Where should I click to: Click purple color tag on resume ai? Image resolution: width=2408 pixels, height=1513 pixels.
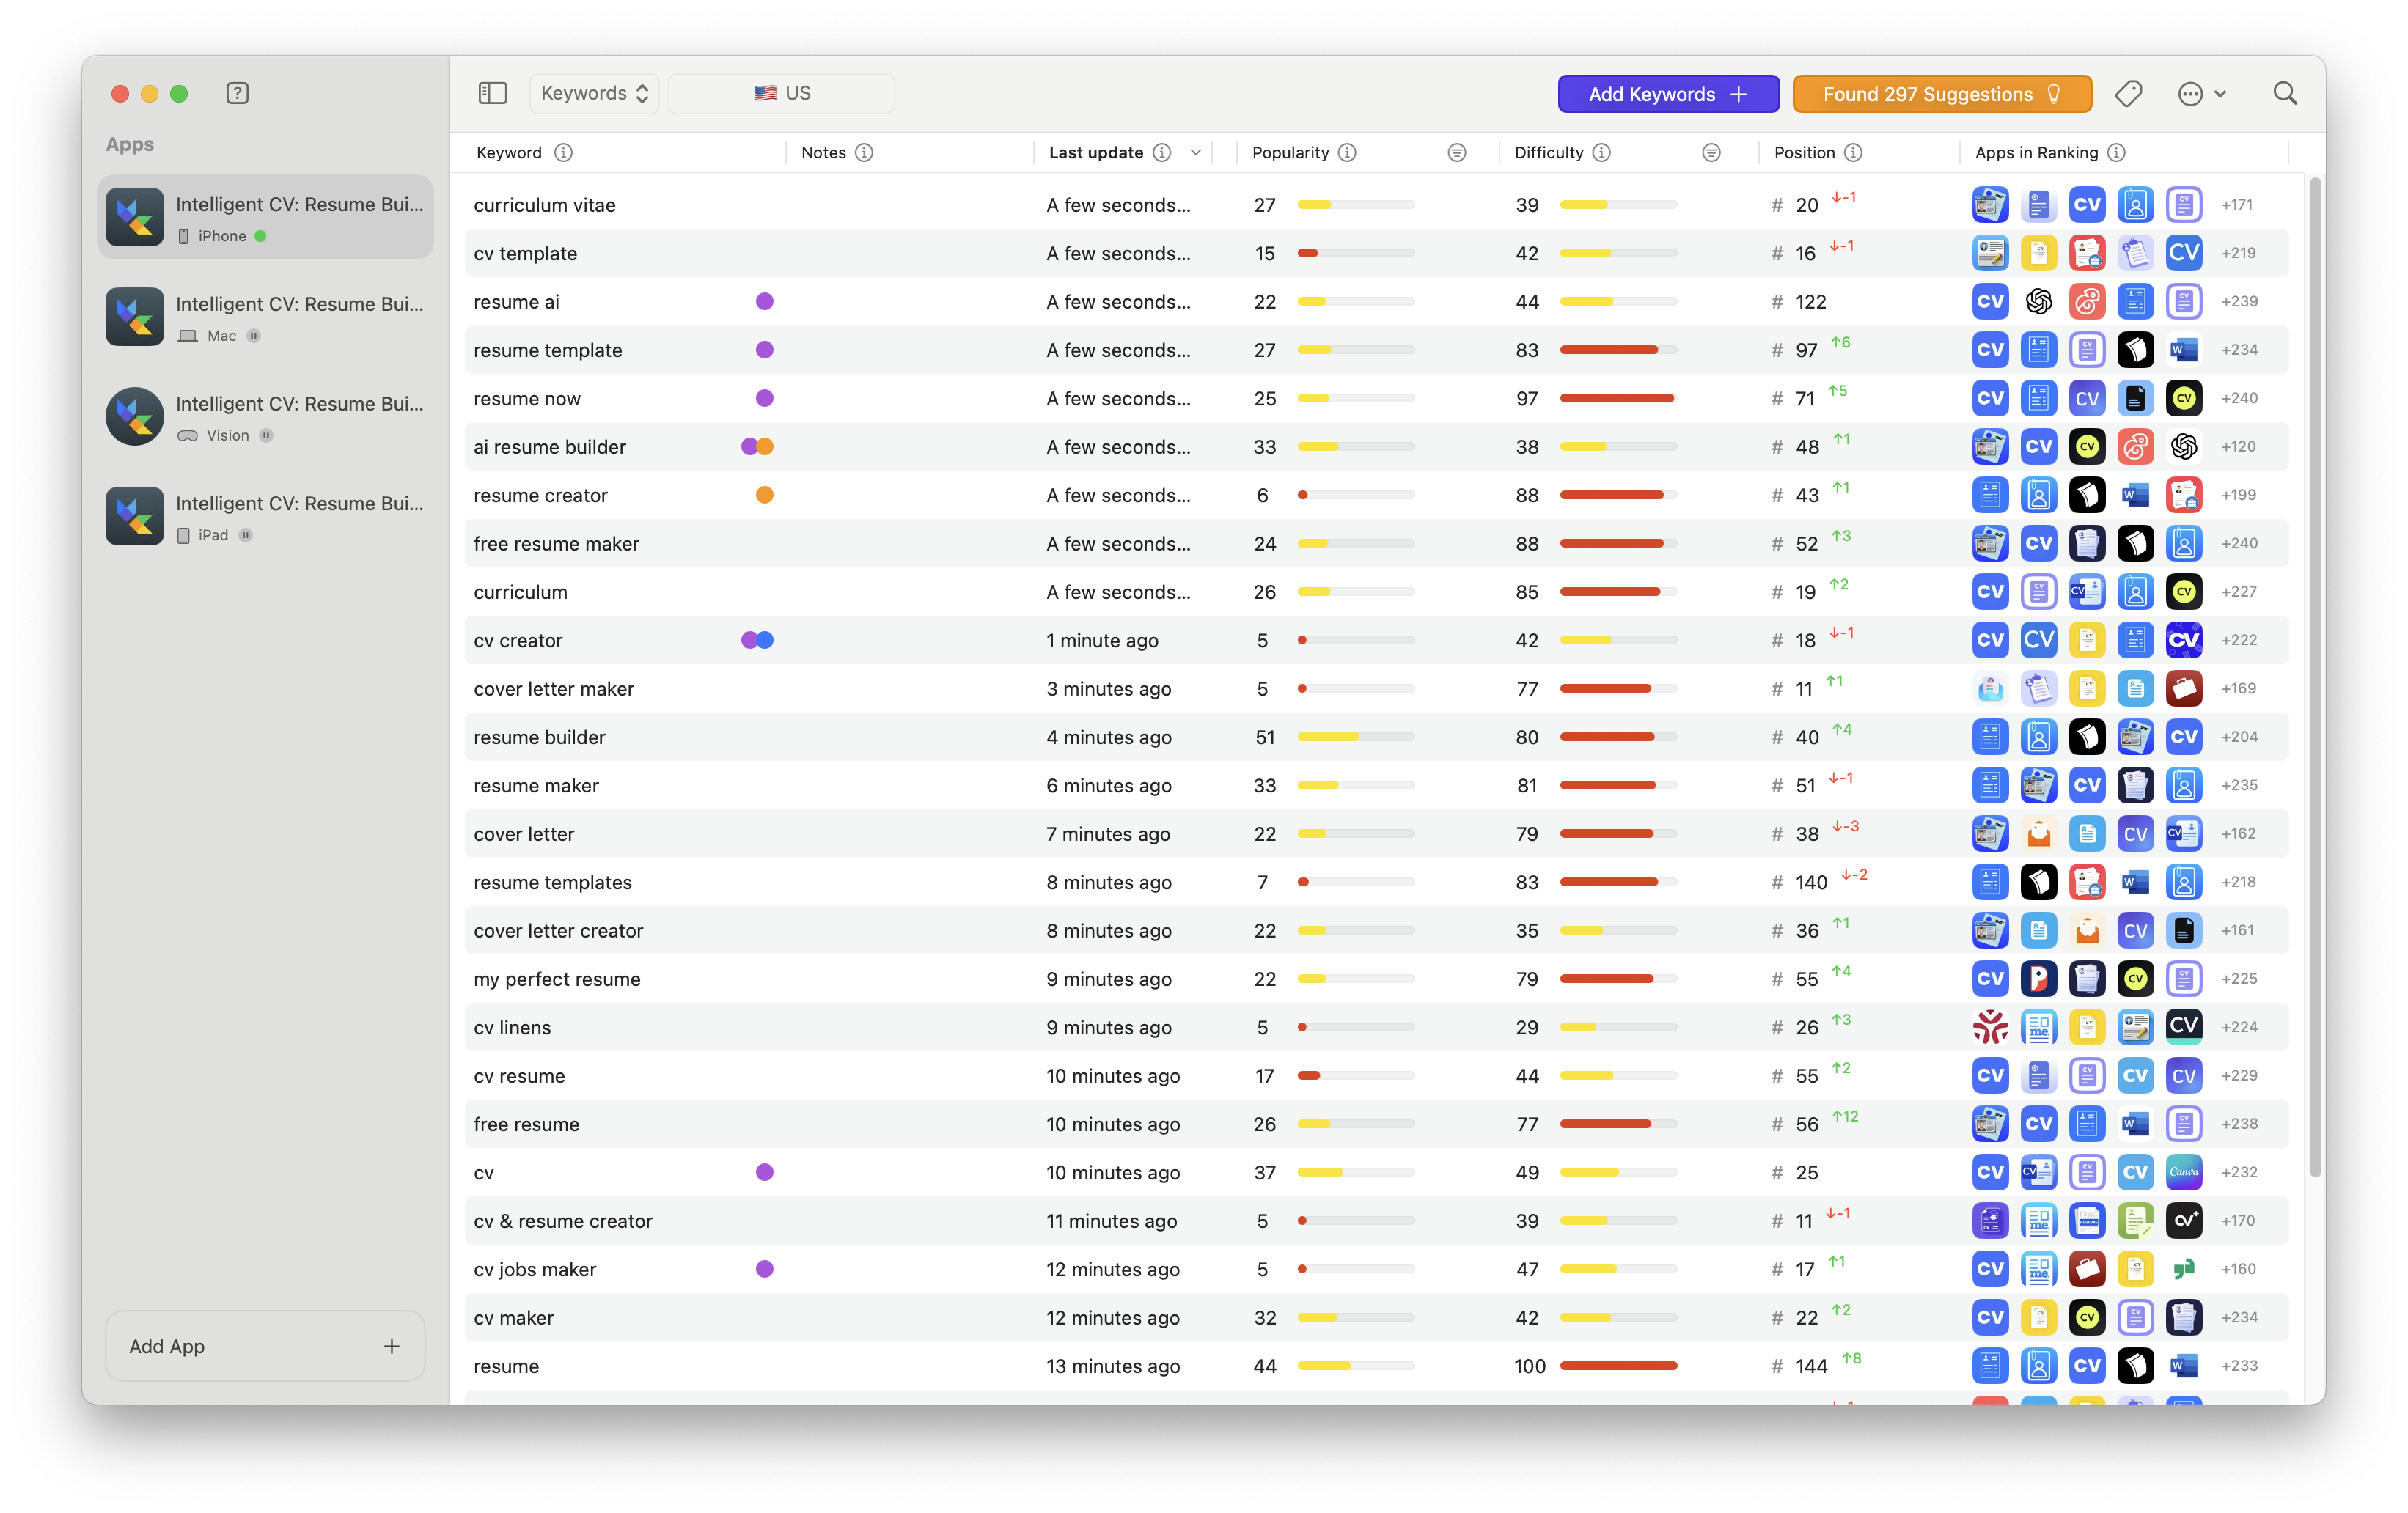(764, 301)
